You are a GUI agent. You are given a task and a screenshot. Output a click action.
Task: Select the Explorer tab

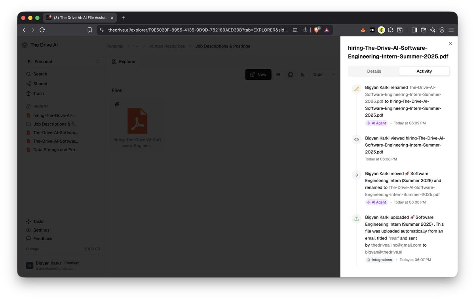123,62
